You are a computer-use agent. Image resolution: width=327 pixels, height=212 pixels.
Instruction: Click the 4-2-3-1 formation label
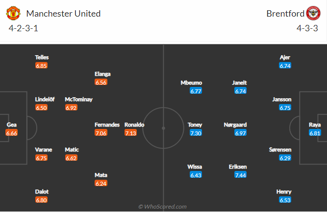pos(24,28)
